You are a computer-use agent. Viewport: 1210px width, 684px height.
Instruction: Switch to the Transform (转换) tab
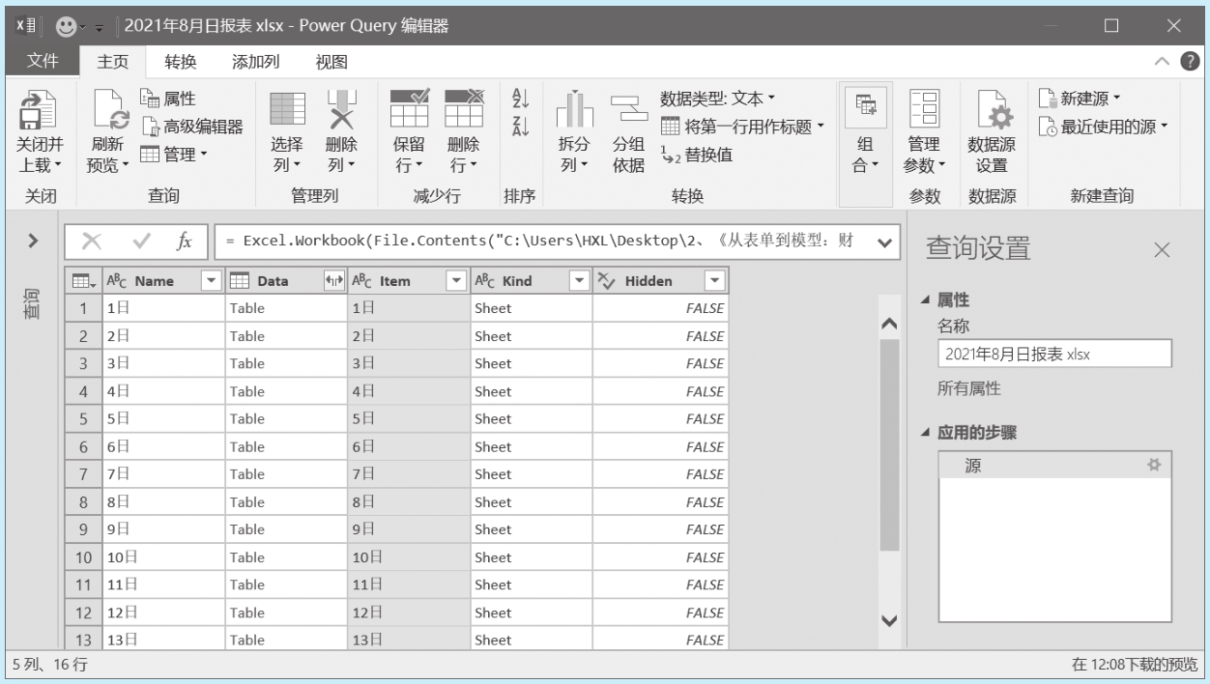(x=180, y=62)
